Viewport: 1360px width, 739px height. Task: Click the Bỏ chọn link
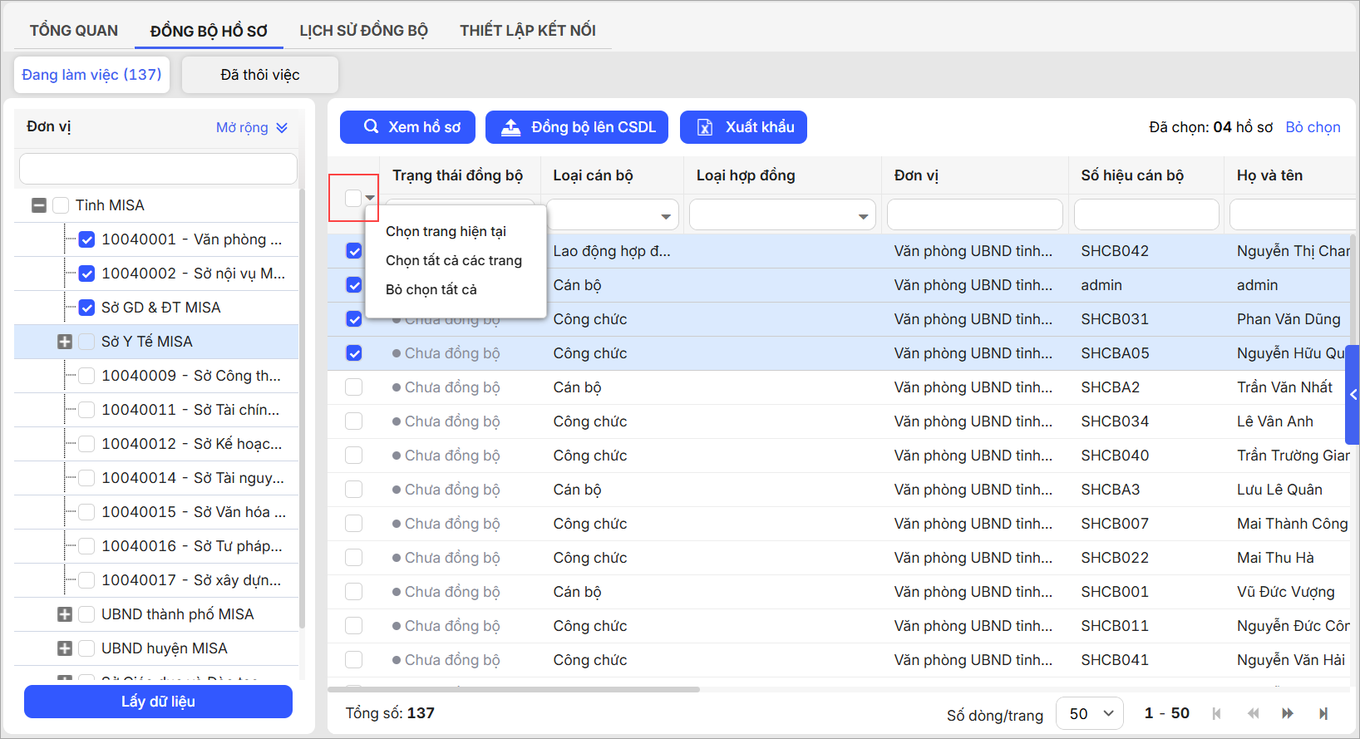click(1313, 127)
